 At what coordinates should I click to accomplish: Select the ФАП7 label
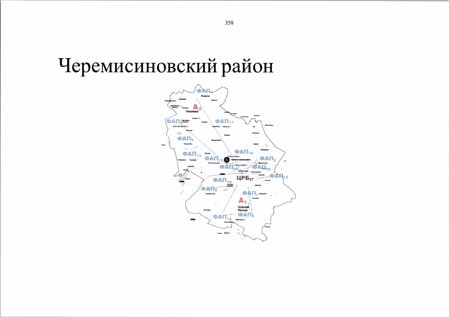tap(250, 194)
